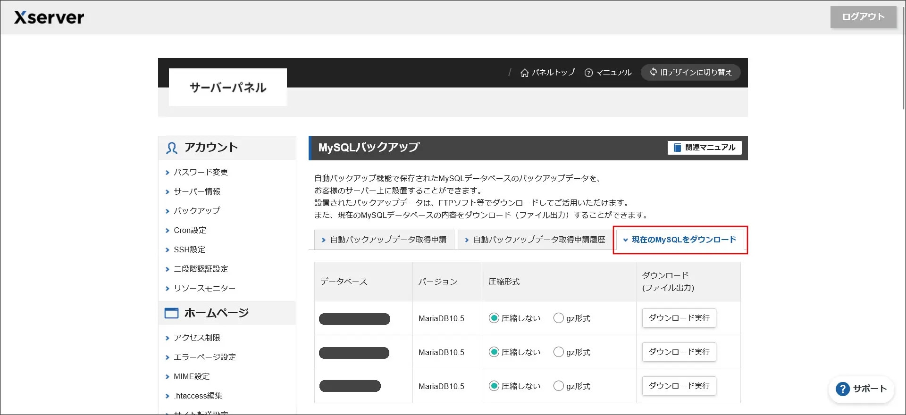
Task: Switch to old design with 旧デザインに切り替え
Action: click(690, 72)
